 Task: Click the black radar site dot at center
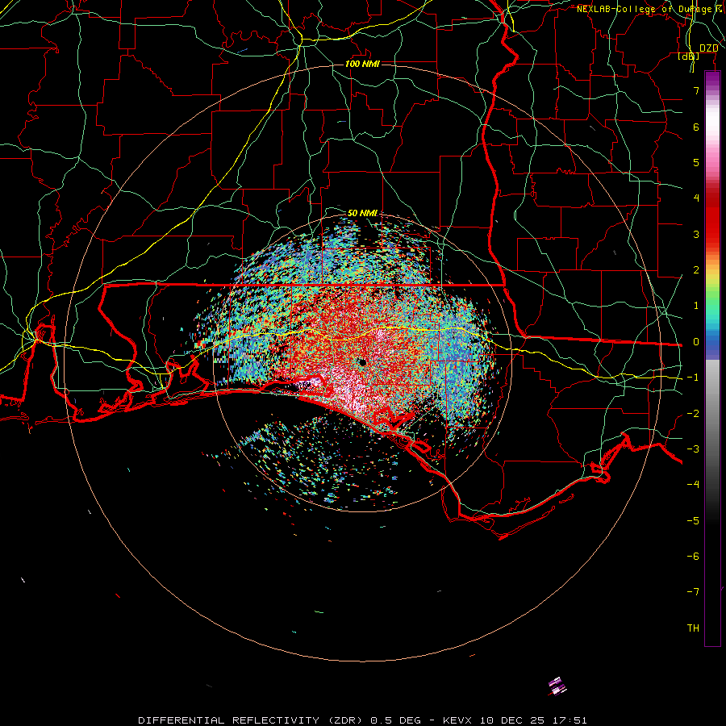(362, 362)
